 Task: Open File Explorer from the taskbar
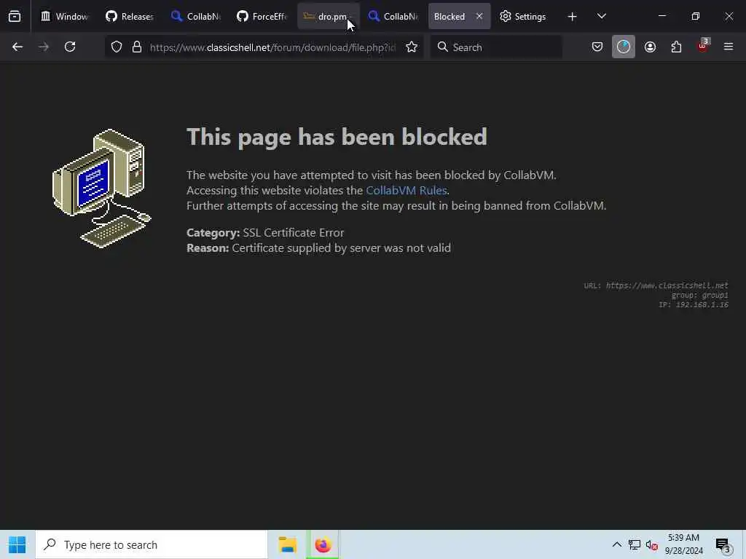(x=287, y=544)
